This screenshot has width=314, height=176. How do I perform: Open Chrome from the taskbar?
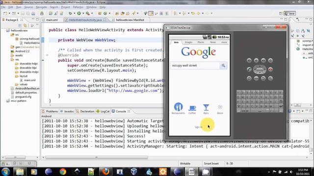pyautogui.click(x=63, y=172)
